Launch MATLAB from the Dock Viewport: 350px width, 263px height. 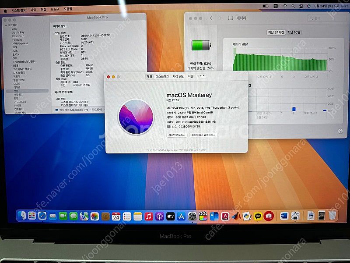coord(236,216)
